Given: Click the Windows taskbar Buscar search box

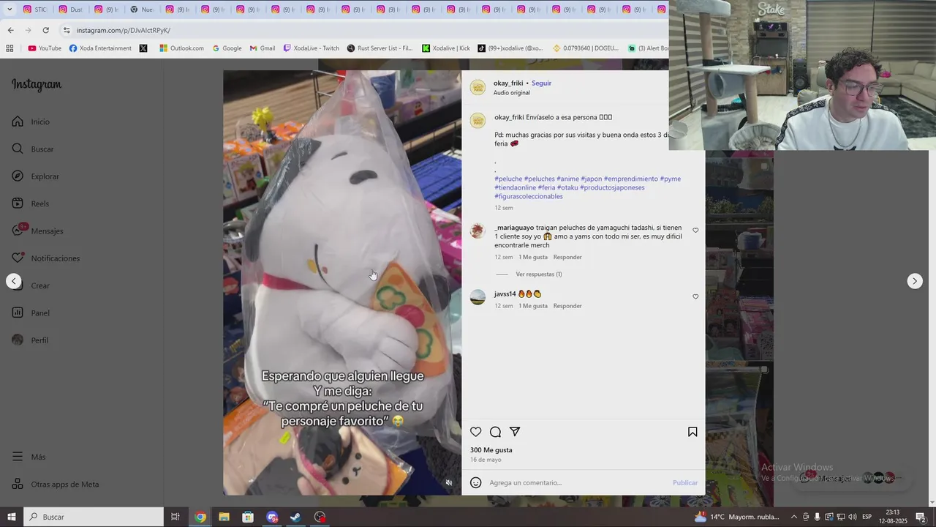Looking at the screenshot, I should pyautogui.click(x=94, y=517).
